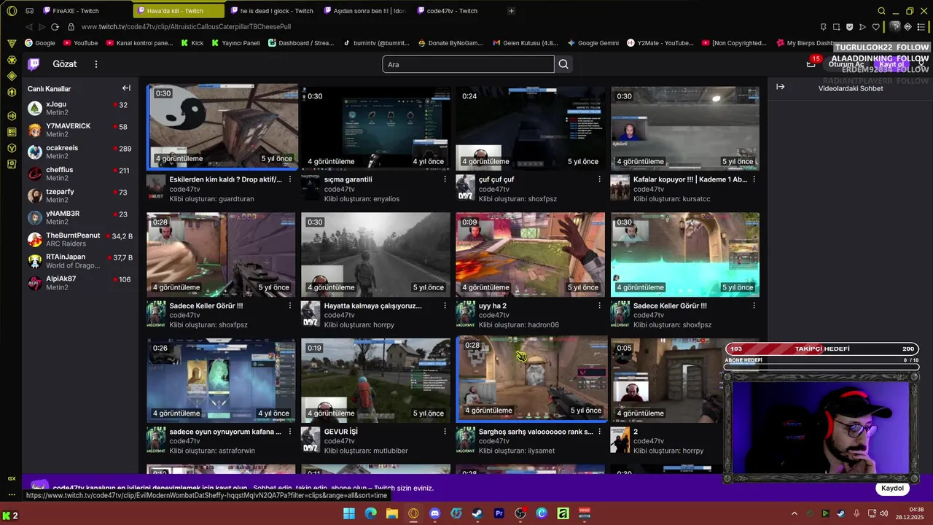Open the Google Gemini bookmark
The image size is (933, 525).
(x=593, y=43)
